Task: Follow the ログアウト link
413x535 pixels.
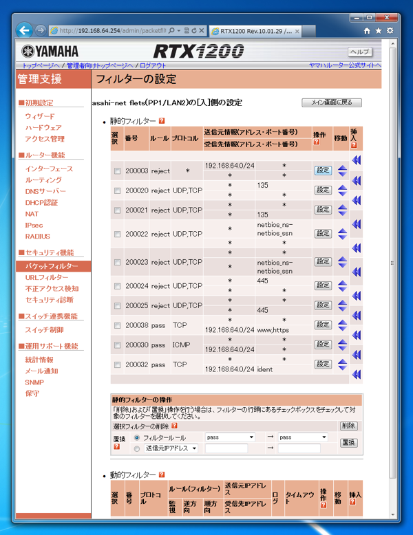Action: pos(153,65)
